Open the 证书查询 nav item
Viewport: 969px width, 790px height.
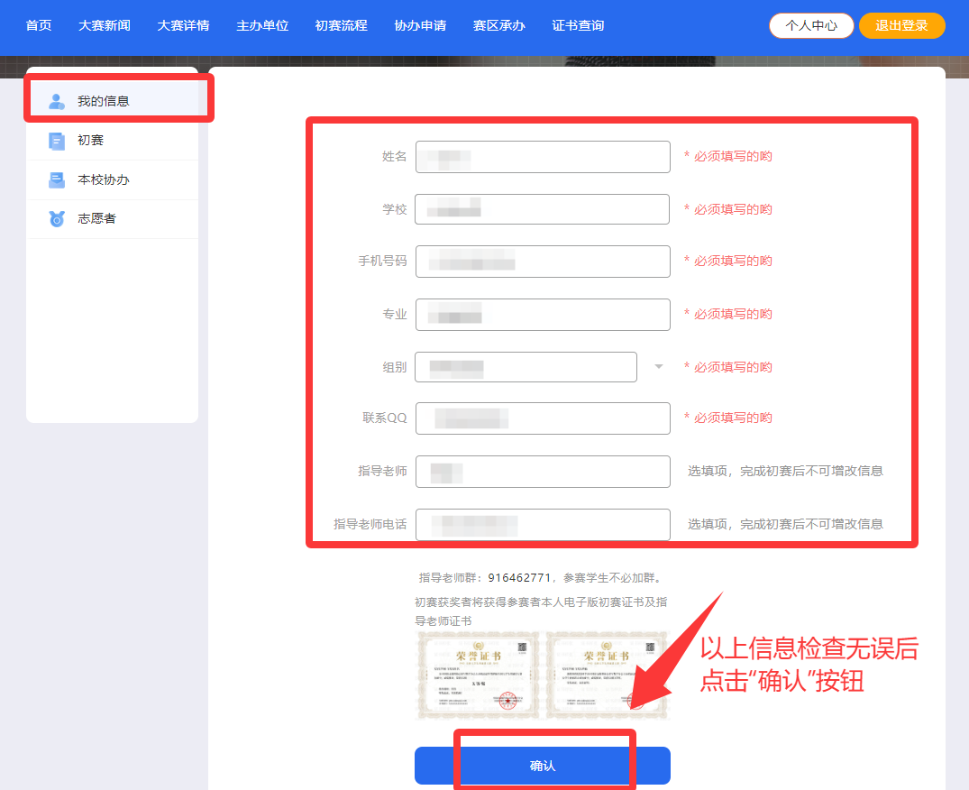[x=578, y=25]
